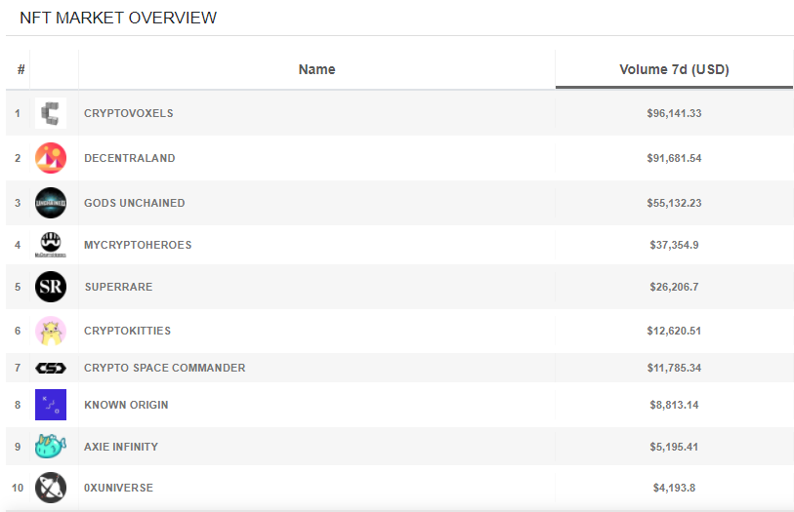Image resolution: width=794 pixels, height=512 pixels.
Task: Open the CRYPTOVOXELS name link
Action: (129, 113)
